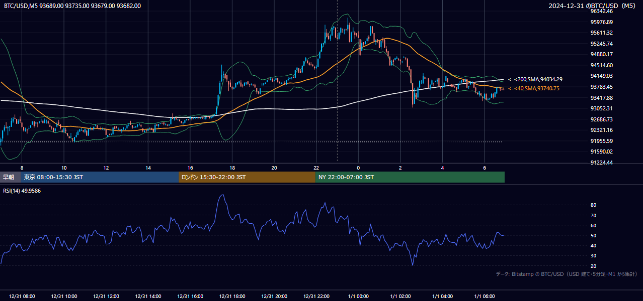Click hour label 22 under the price chart
The image size is (643, 301).
tap(316, 168)
